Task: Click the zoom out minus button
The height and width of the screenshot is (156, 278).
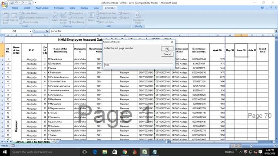Action: pyautogui.click(x=251, y=146)
